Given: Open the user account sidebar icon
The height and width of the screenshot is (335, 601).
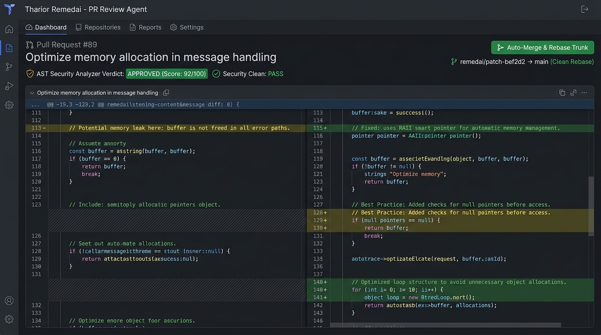Looking at the screenshot, I should [9, 301].
